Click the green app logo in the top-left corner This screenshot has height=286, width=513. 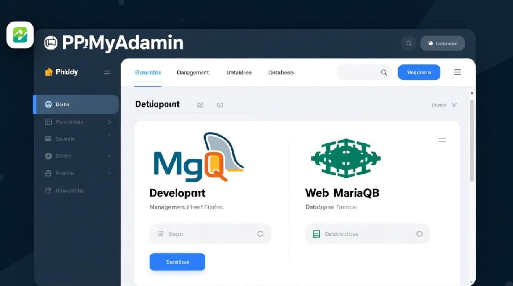20,35
